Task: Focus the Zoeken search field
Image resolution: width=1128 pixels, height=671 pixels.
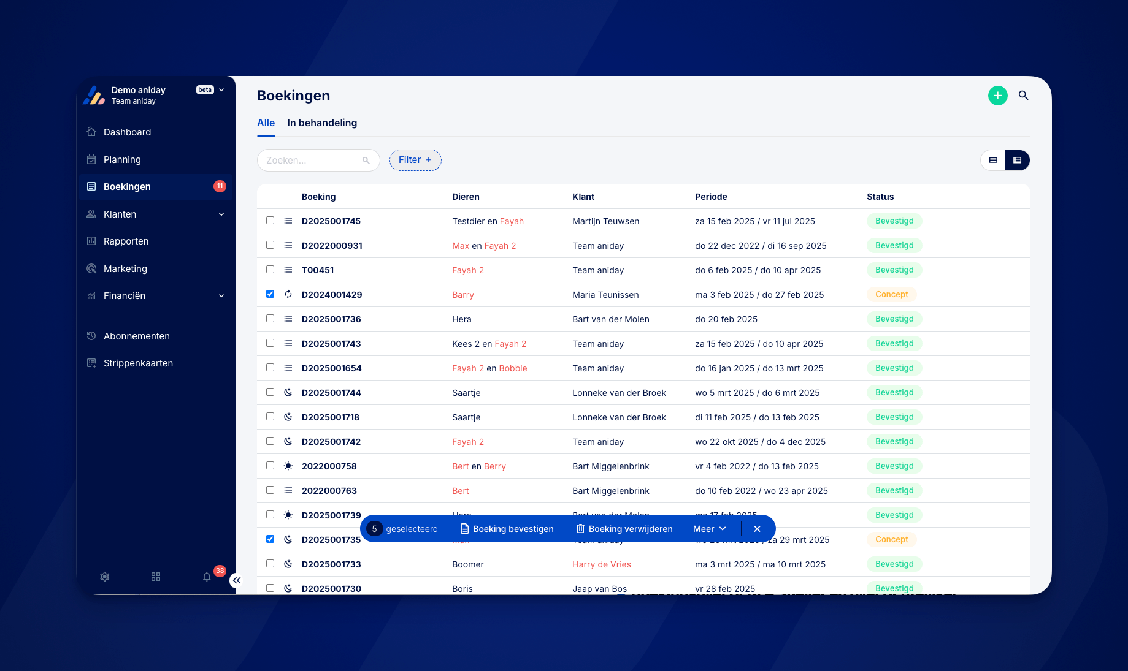Action: tap(318, 160)
